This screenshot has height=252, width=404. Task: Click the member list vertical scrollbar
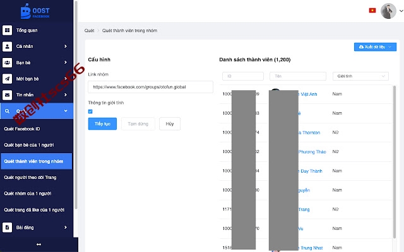pyautogui.click(x=394, y=162)
